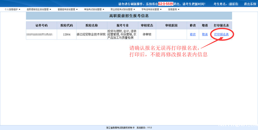Click the 高职提前招生报考信息 panel title
258x130 pixels.
point(129,15)
